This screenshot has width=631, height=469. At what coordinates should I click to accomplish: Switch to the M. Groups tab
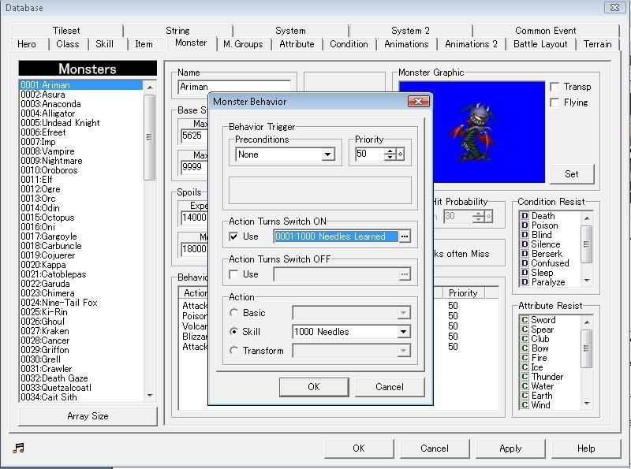click(243, 44)
